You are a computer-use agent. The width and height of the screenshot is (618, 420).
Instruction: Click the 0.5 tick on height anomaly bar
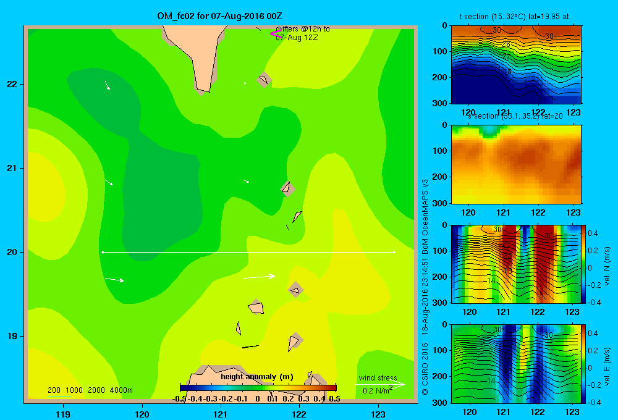point(334,399)
